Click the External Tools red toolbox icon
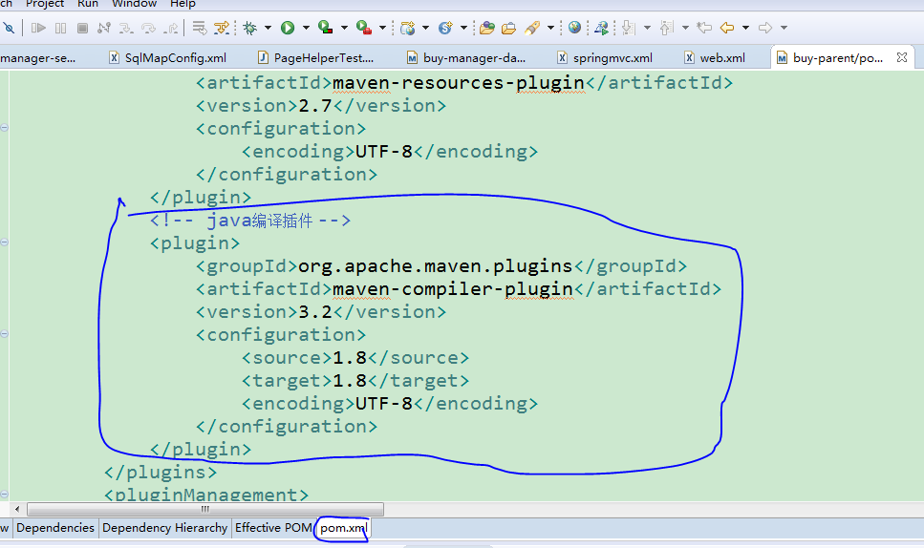The width and height of the screenshot is (924, 548). (364, 28)
